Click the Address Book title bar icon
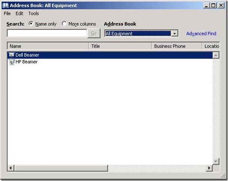 5,6
